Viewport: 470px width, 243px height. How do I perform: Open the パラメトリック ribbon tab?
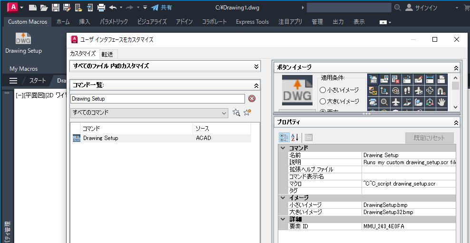pos(114,22)
